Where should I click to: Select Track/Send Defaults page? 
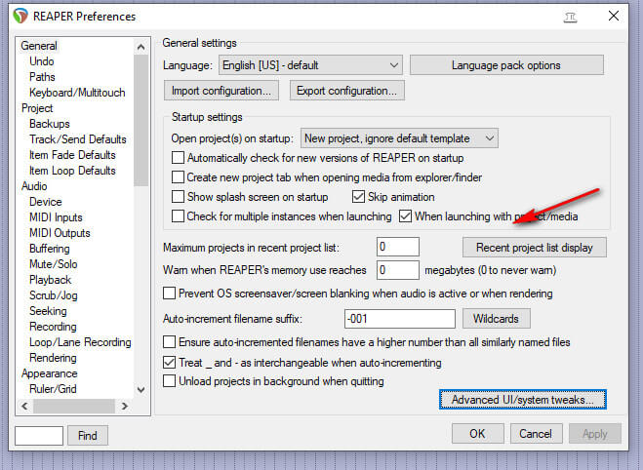[77, 139]
